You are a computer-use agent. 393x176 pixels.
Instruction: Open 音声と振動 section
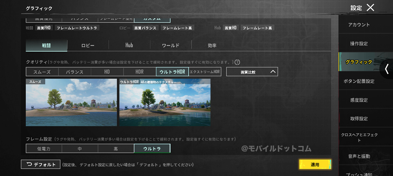tap(359, 156)
